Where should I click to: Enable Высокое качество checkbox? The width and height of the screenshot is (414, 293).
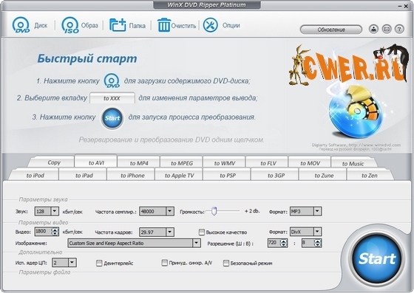click(x=202, y=232)
